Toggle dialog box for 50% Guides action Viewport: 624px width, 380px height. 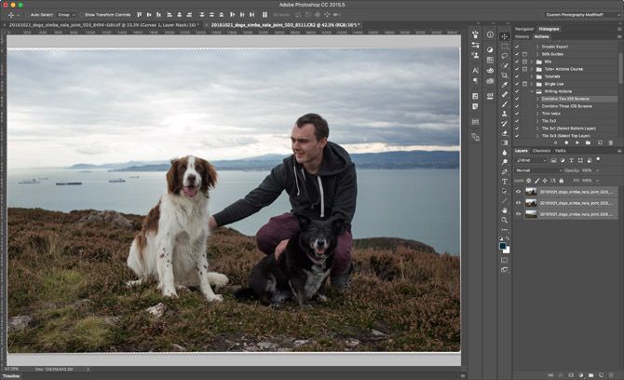(x=525, y=54)
